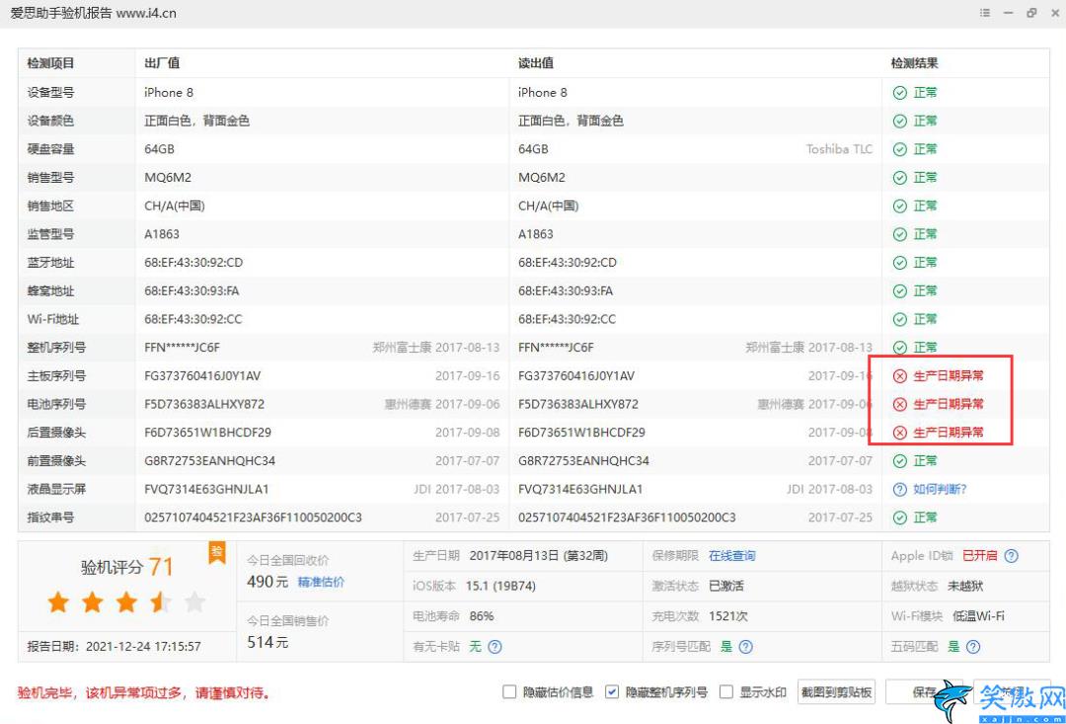Click the green check icon for 硬盘容量
The image size is (1066, 724).
pos(900,149)
